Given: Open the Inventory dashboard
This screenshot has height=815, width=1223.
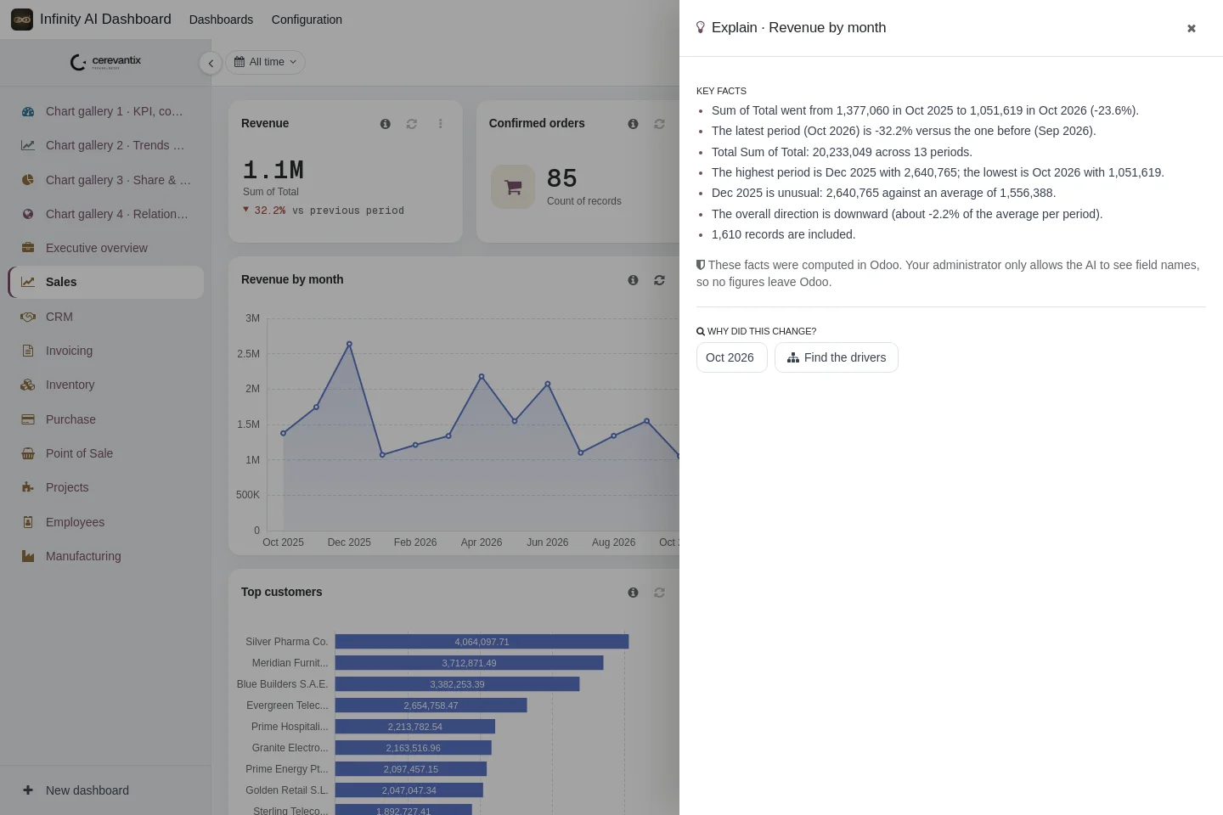Looking at the screenshot, I should tap(105, 385).
